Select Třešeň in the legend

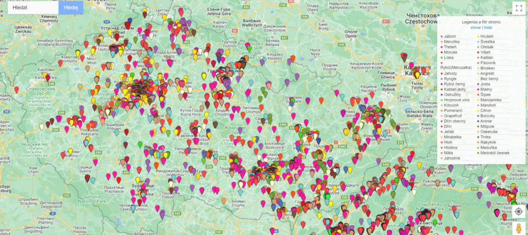click(x=450, y=47)
